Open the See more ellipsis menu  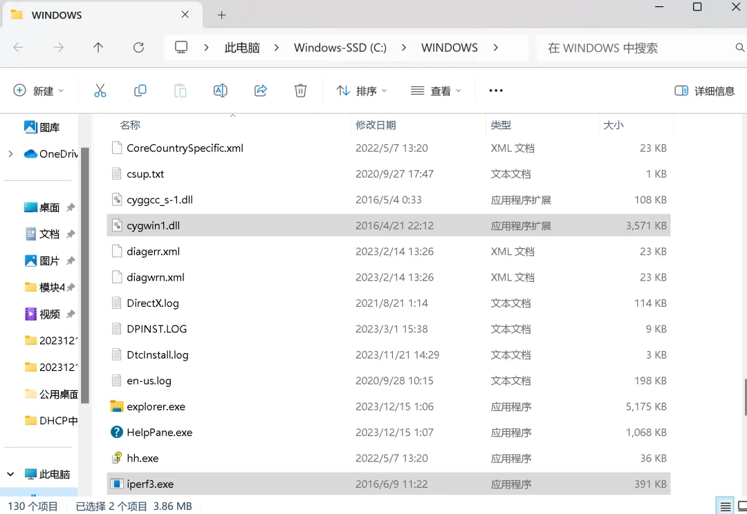coord(495,91)
